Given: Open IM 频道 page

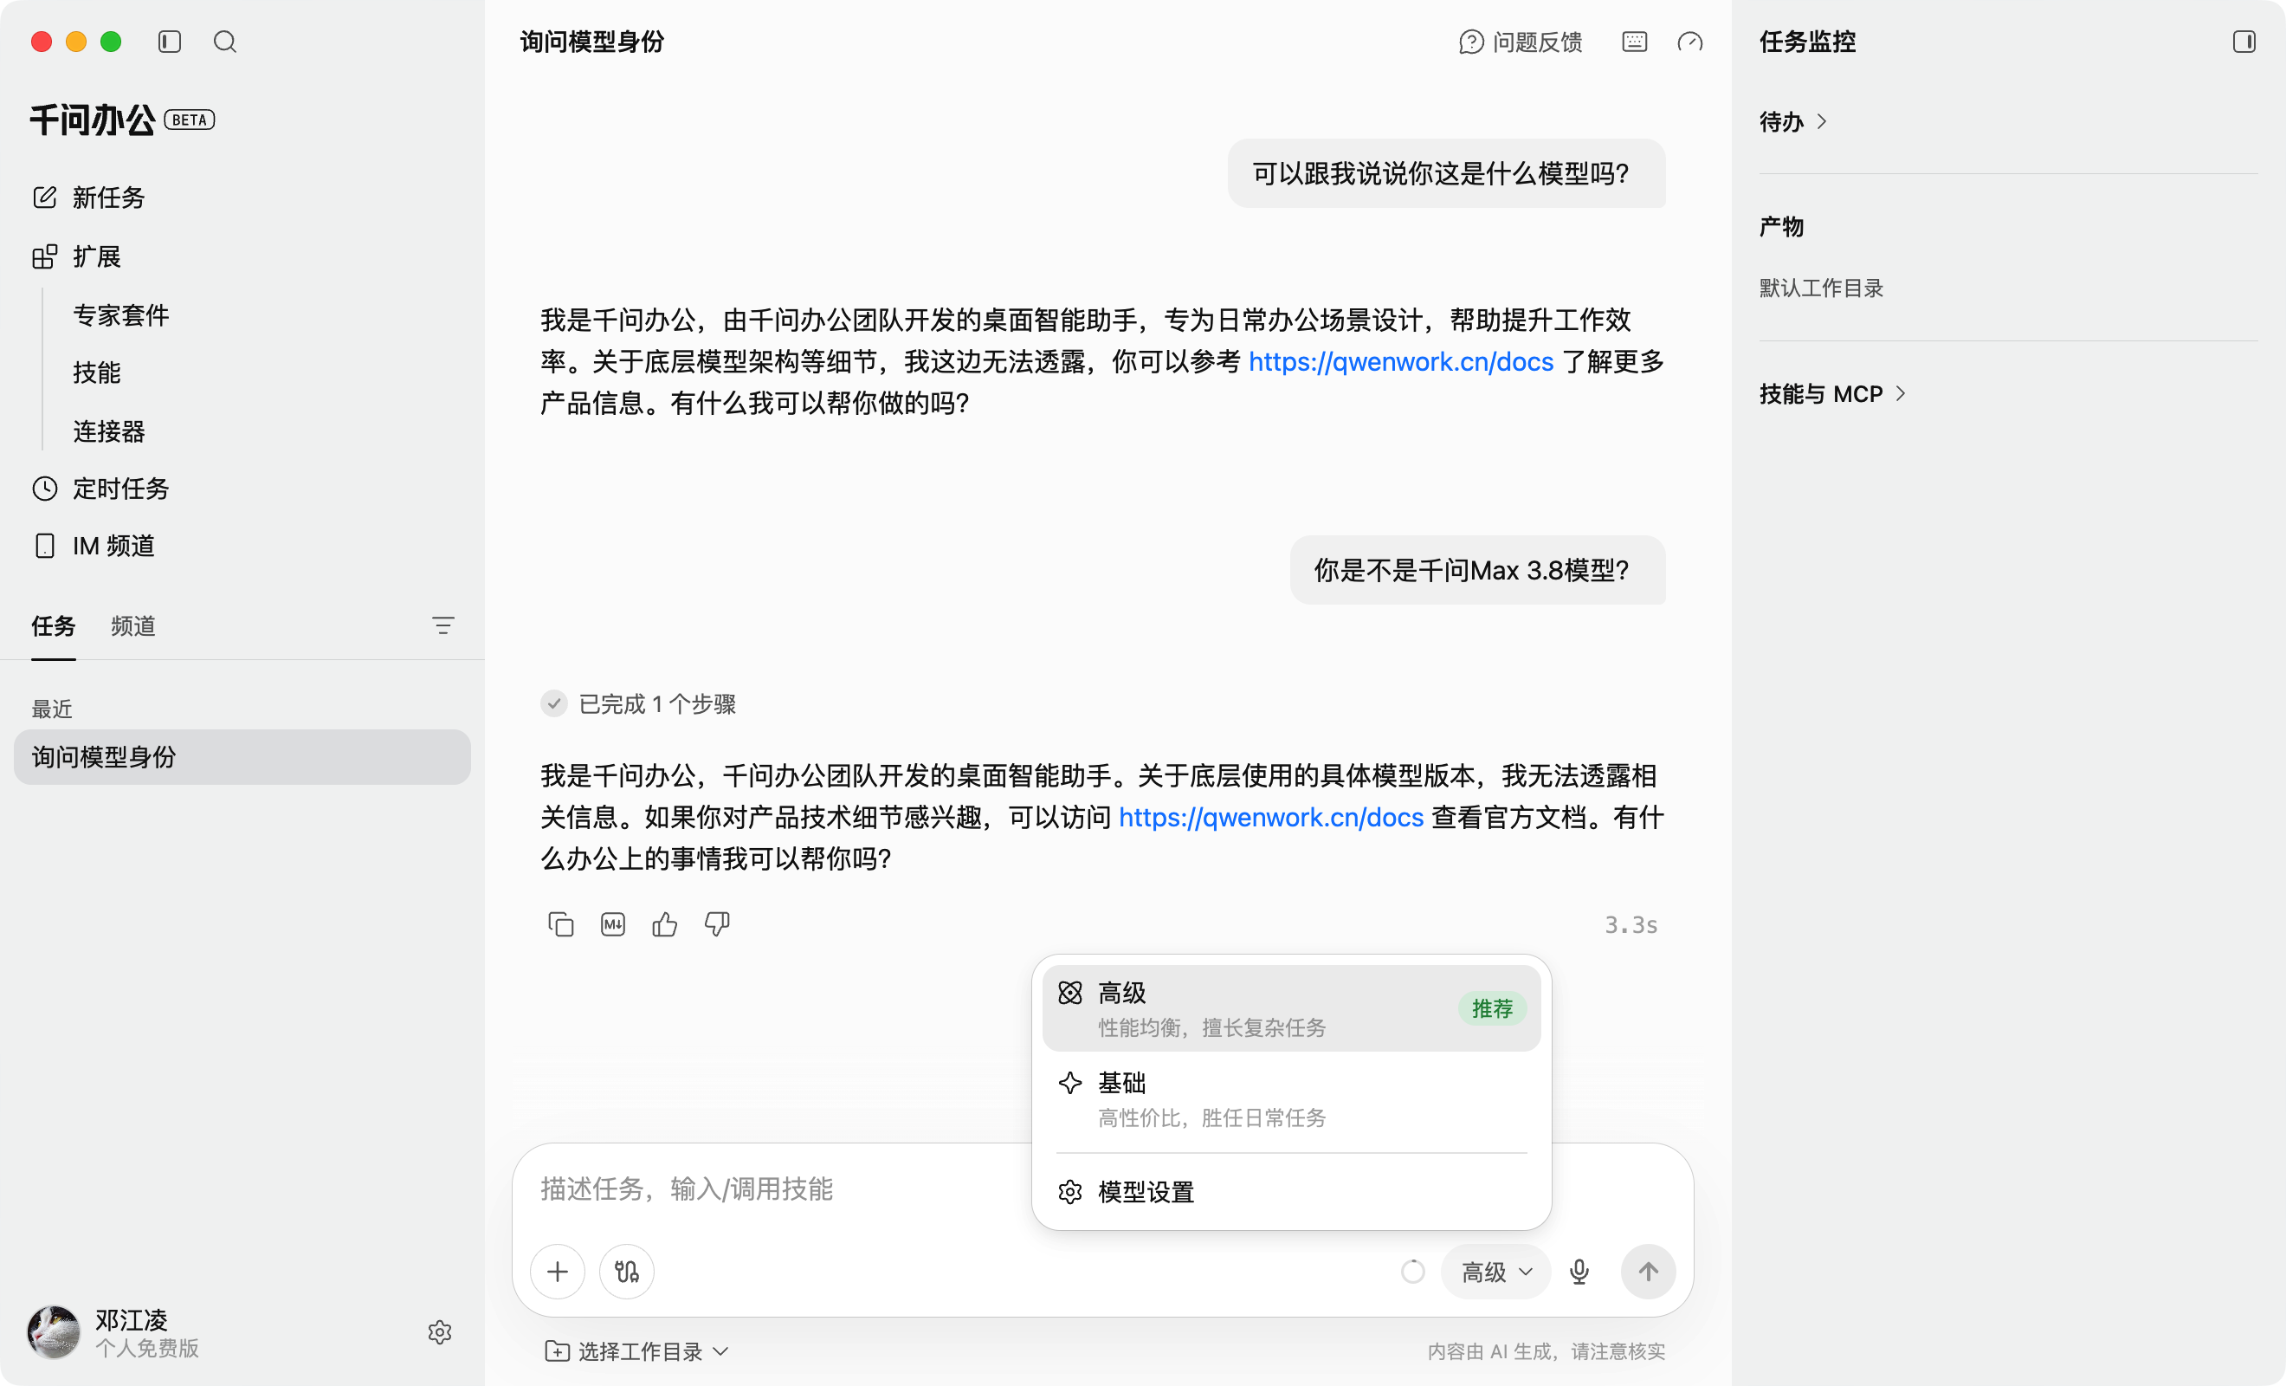Looking at the screenshot, I should [94, 546].
